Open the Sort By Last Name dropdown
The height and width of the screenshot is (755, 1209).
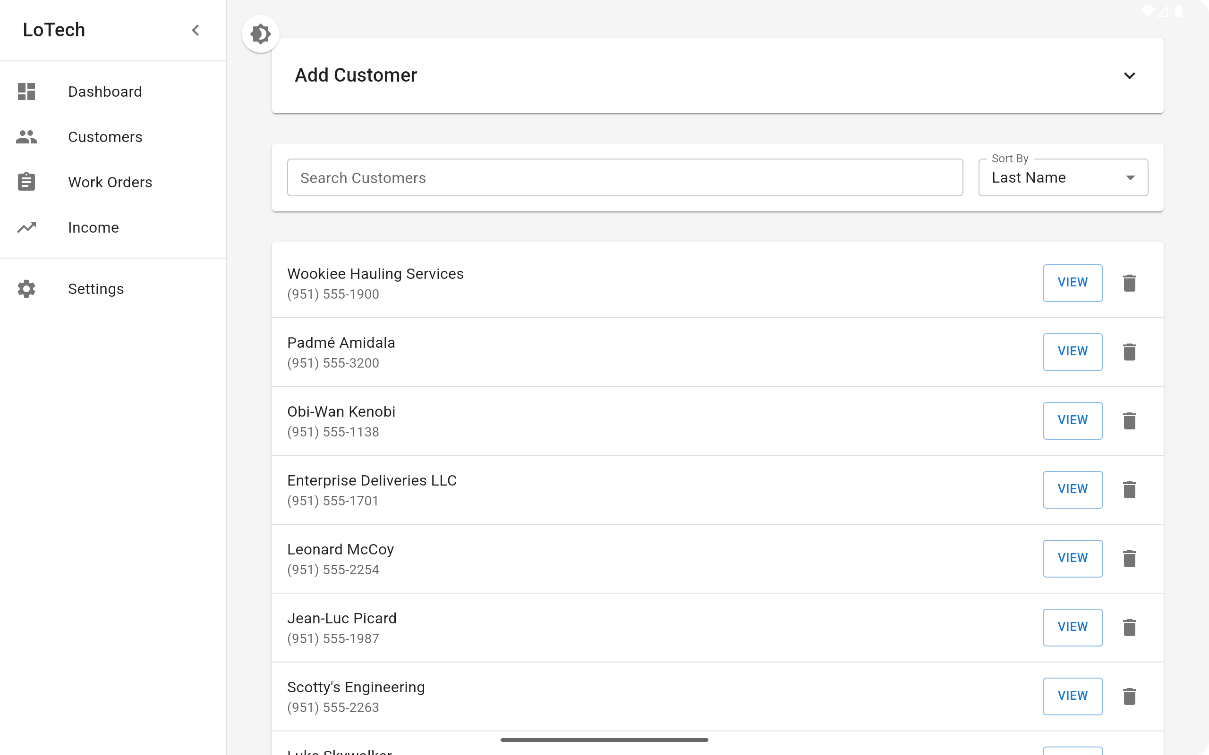coord(1063,178)
